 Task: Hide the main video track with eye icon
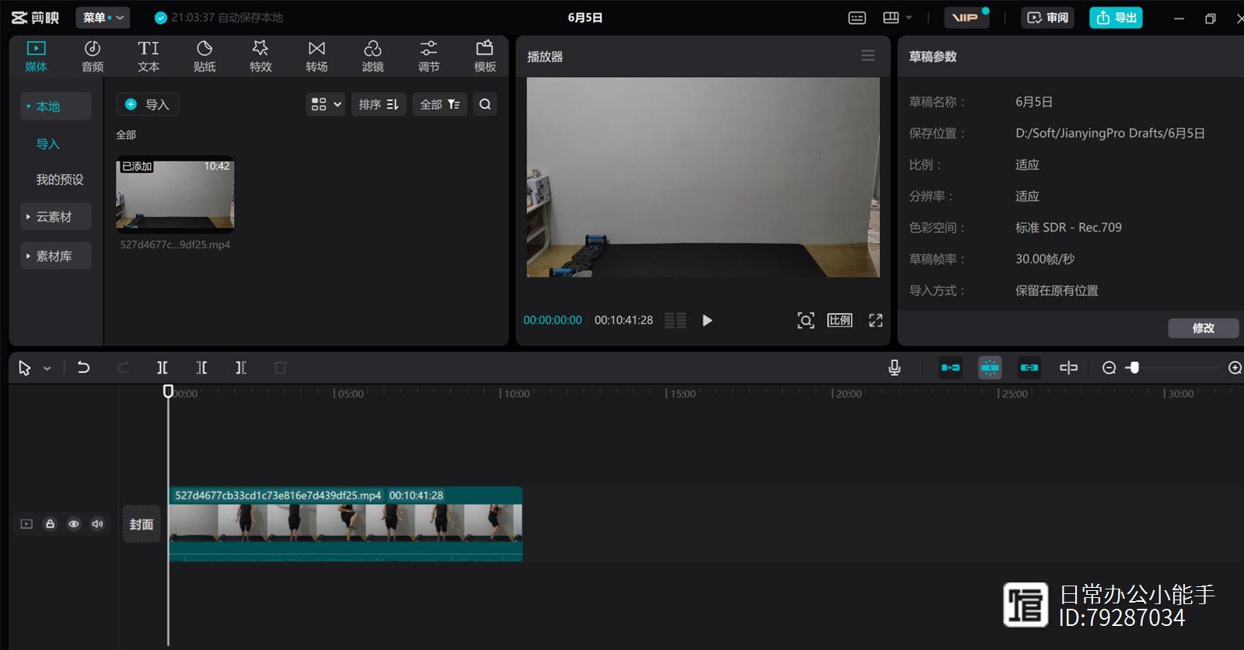point(74,524)
